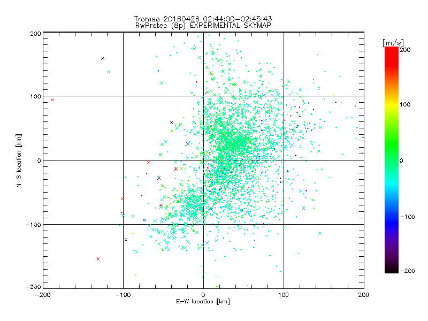Click the lone cyan X marker in the lower-right quadrant
The height and width of the screenshot is (321, 428).
320,233
